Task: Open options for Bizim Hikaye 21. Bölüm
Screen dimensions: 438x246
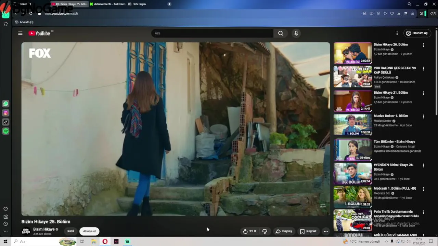Action: pyautogui.click(x=423, y=93)
